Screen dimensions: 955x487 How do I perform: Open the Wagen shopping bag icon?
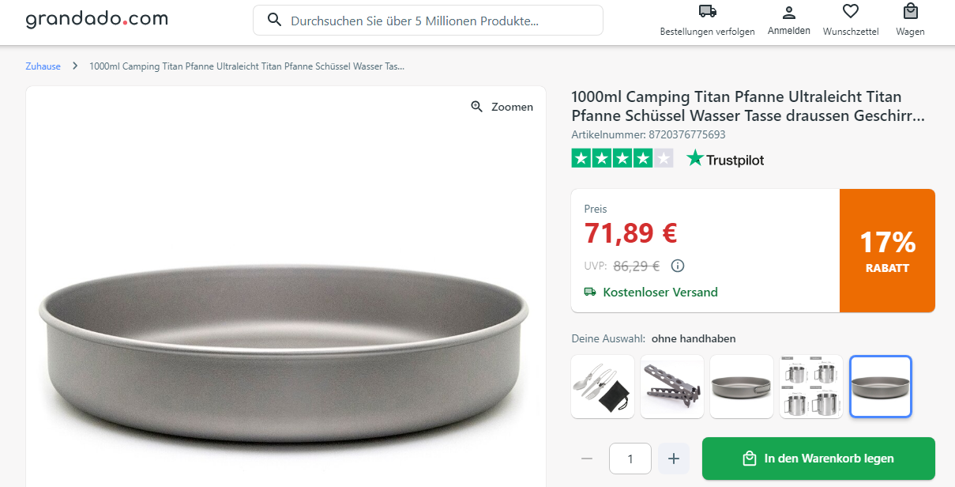pos(910,11)
